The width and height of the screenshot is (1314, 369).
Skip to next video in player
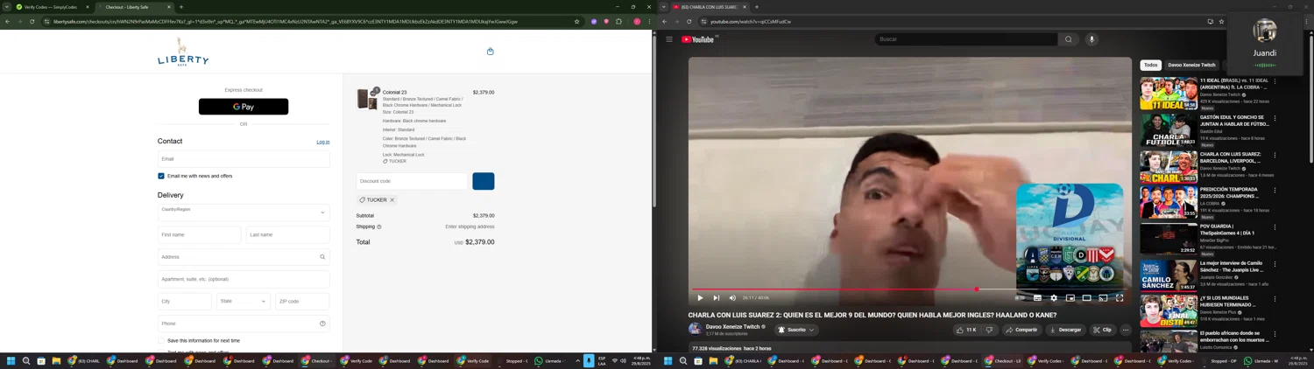tap(716, 298)
